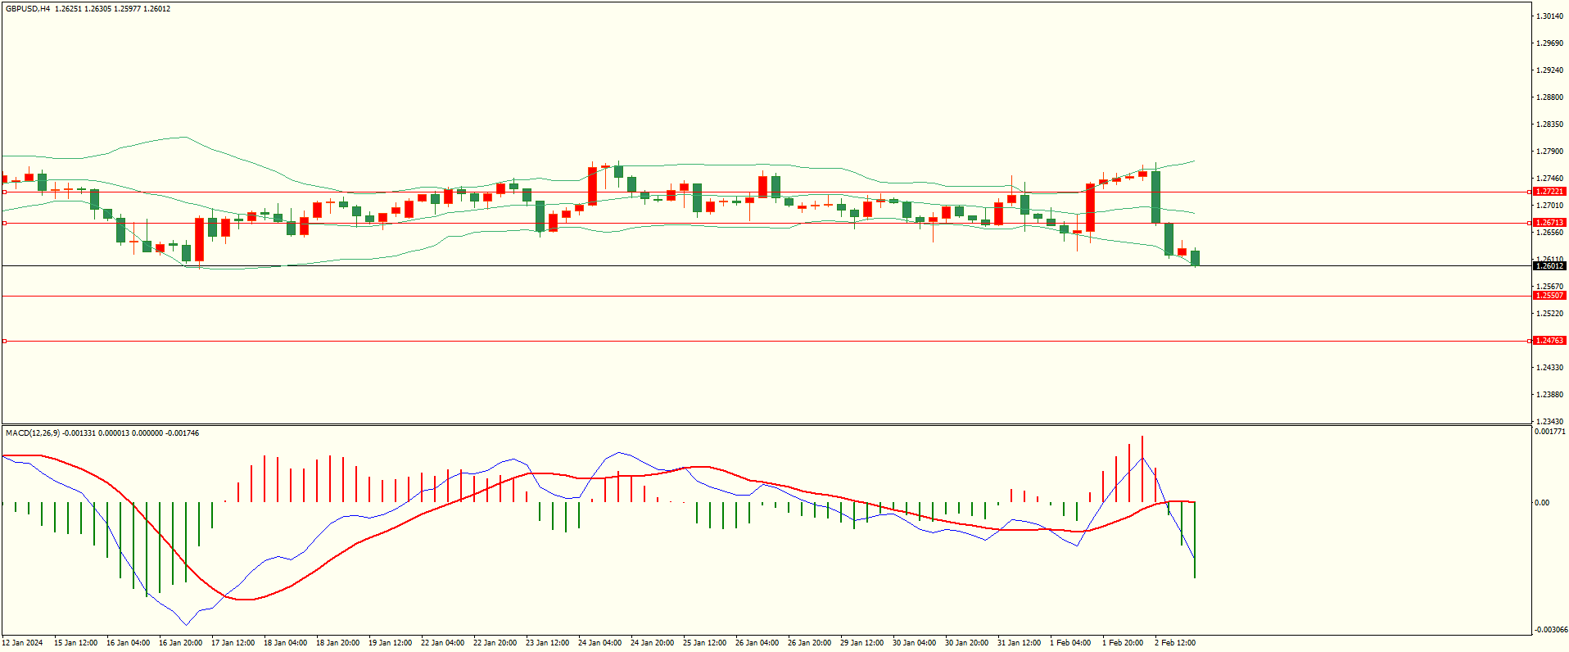1569x652 pixels.
Task: Select the left handle of the 1.26713 line
Action: coord(4,223)
